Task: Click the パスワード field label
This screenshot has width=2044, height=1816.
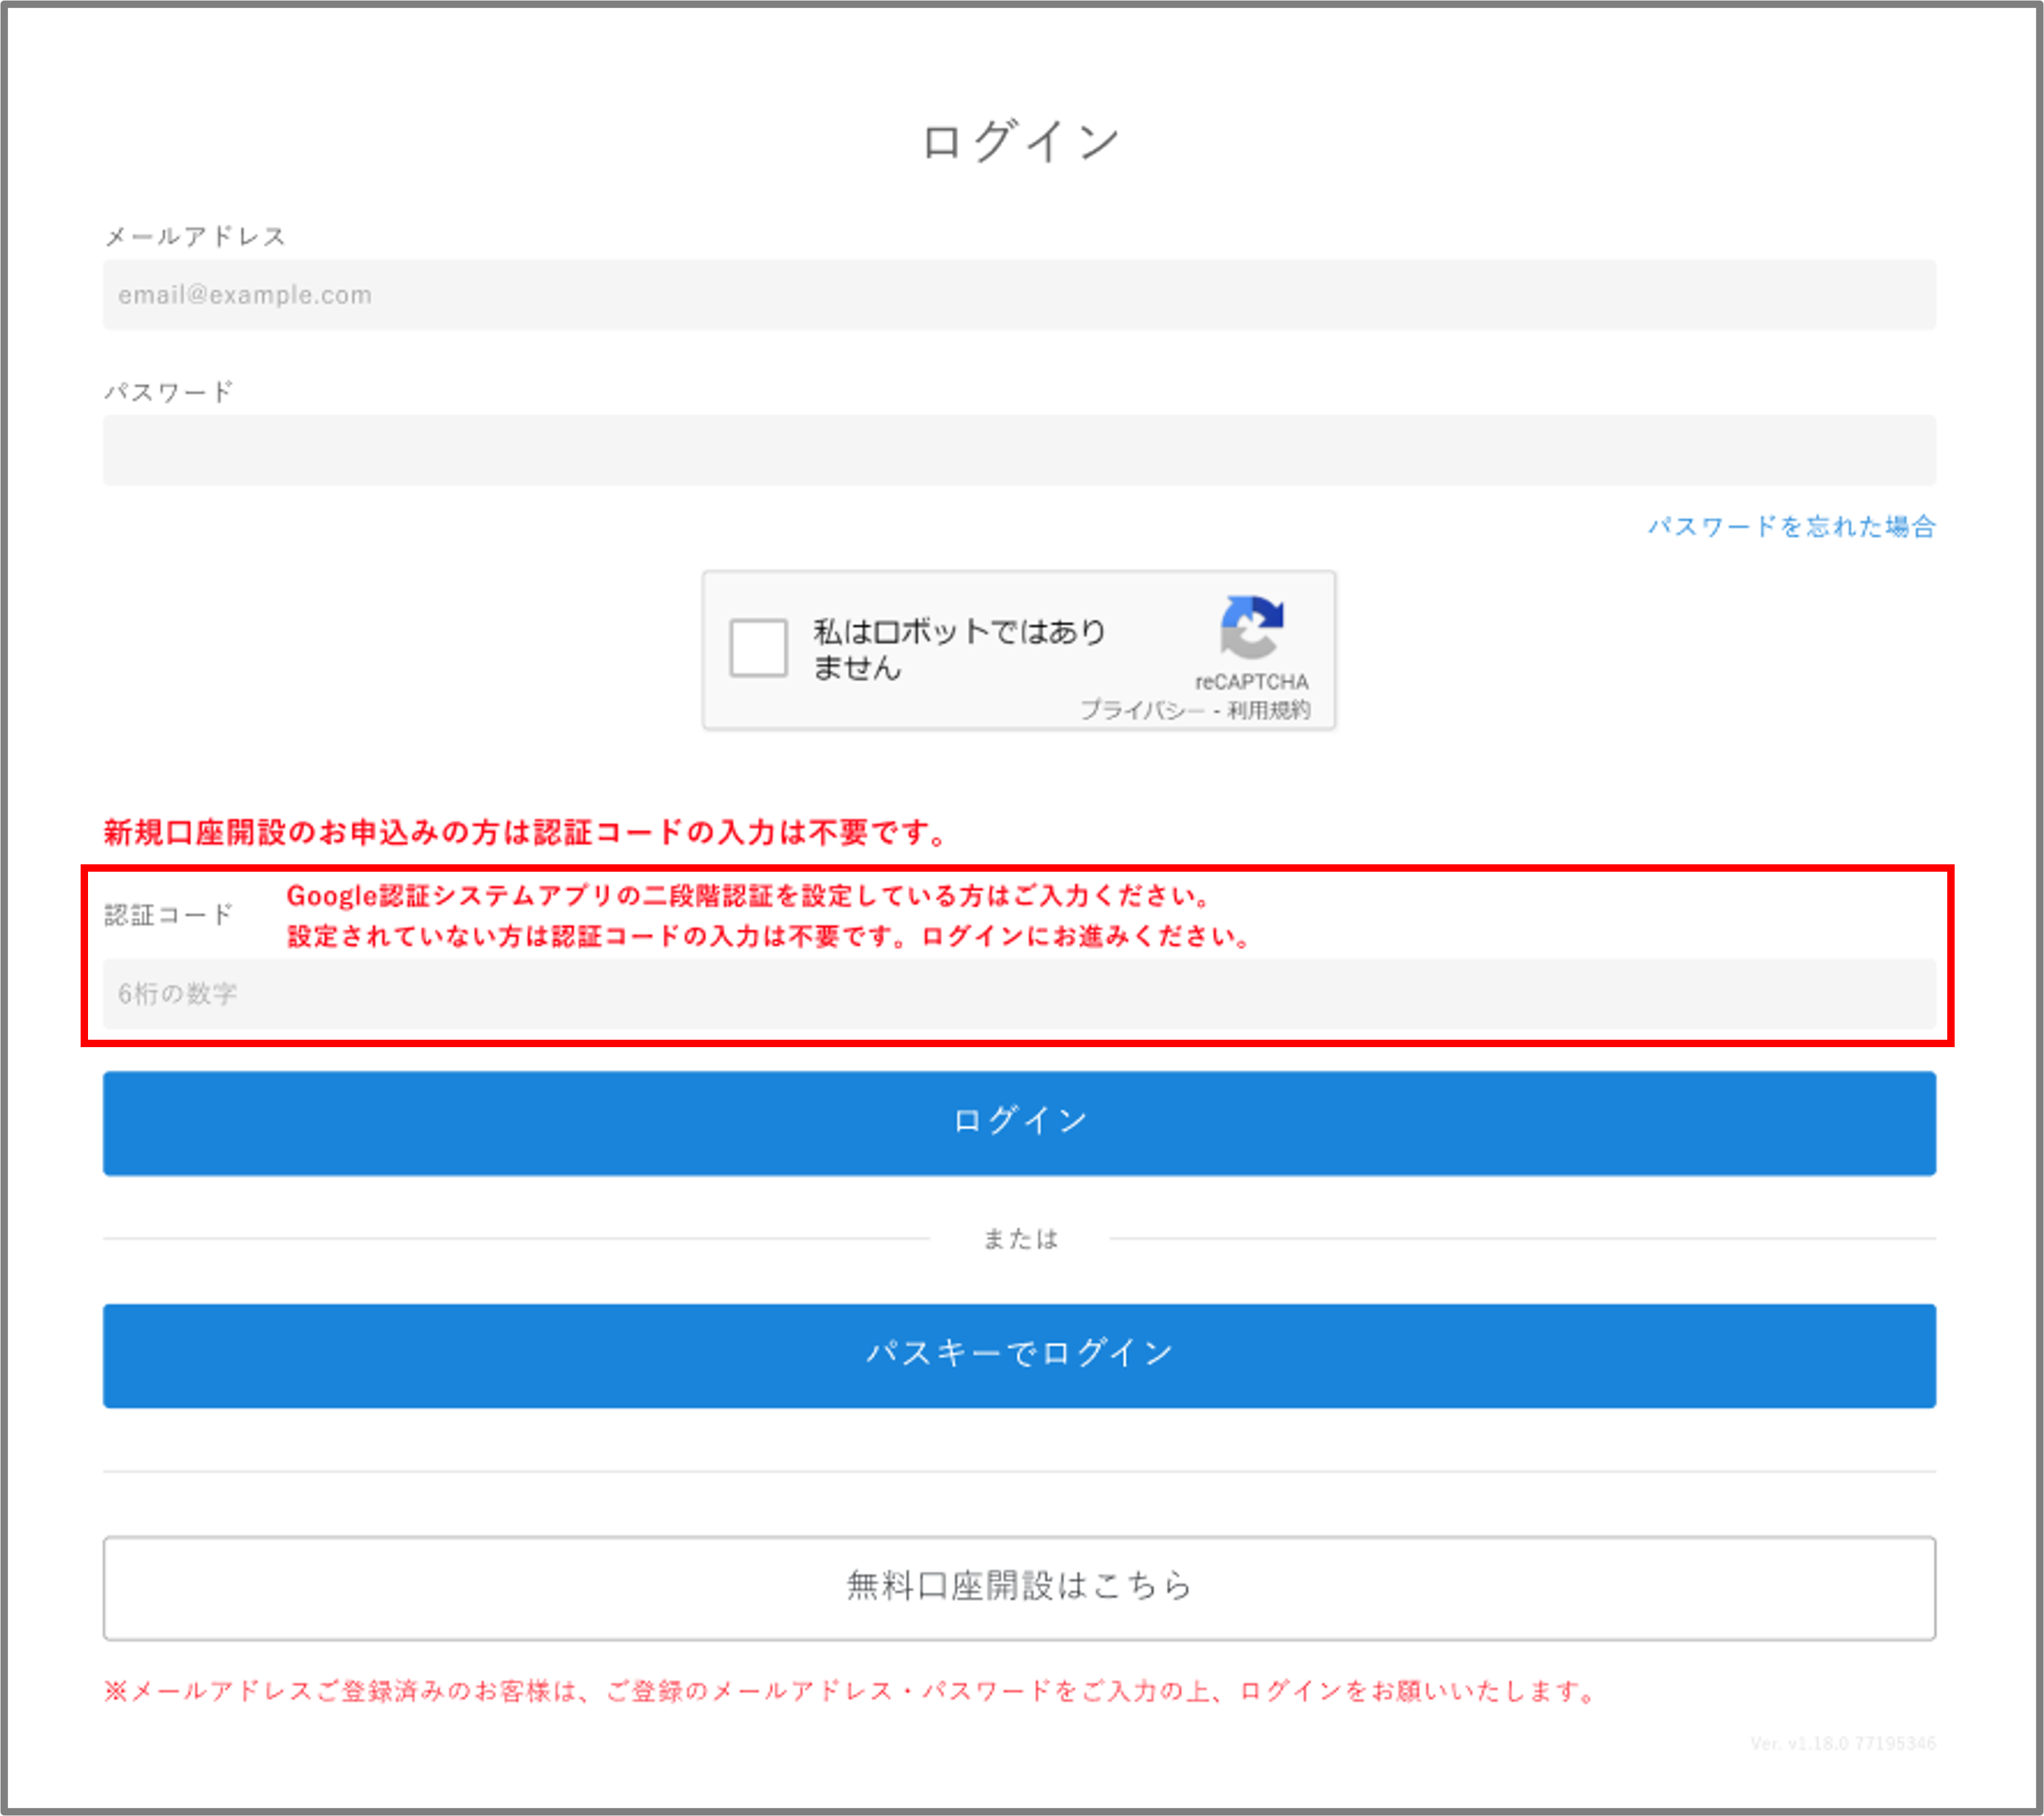Action: 168,392
